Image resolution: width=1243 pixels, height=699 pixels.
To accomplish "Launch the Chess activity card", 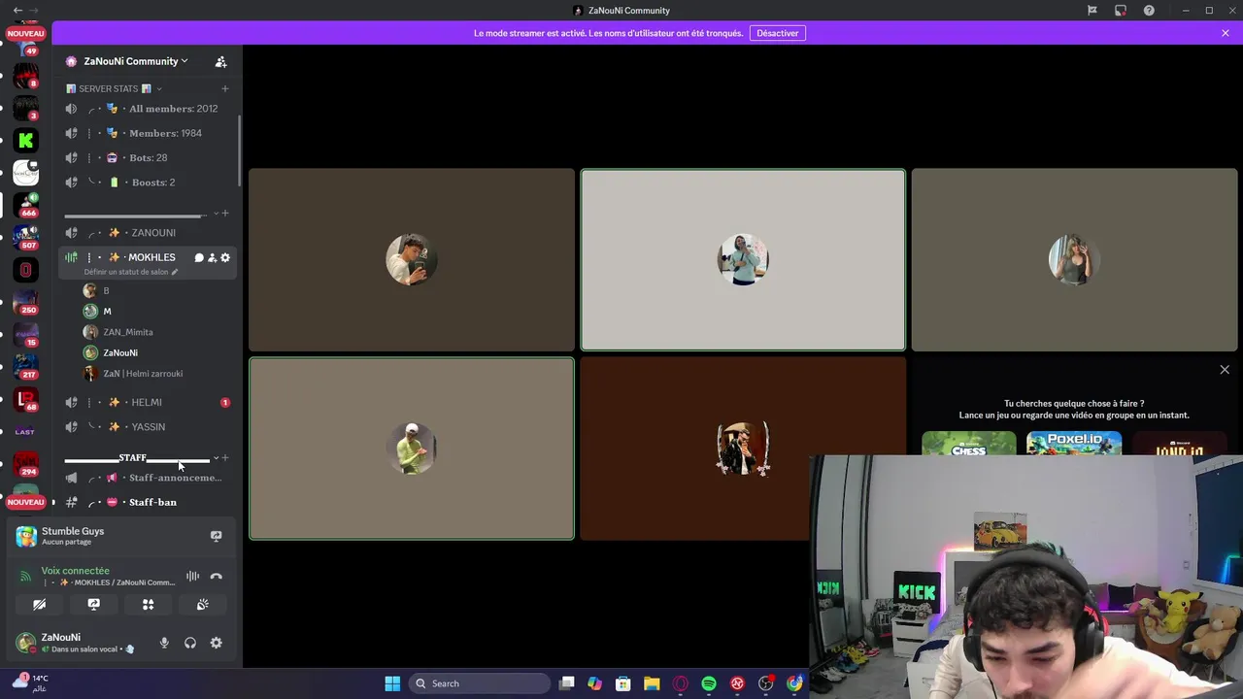I will (969, 444).
